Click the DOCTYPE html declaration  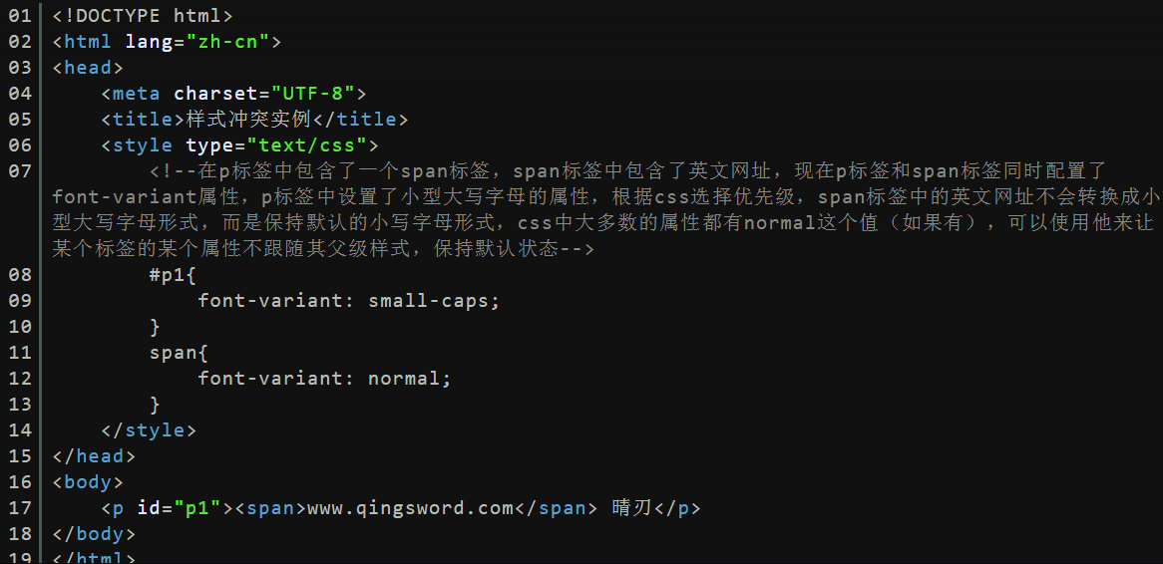tap(143, 15)
